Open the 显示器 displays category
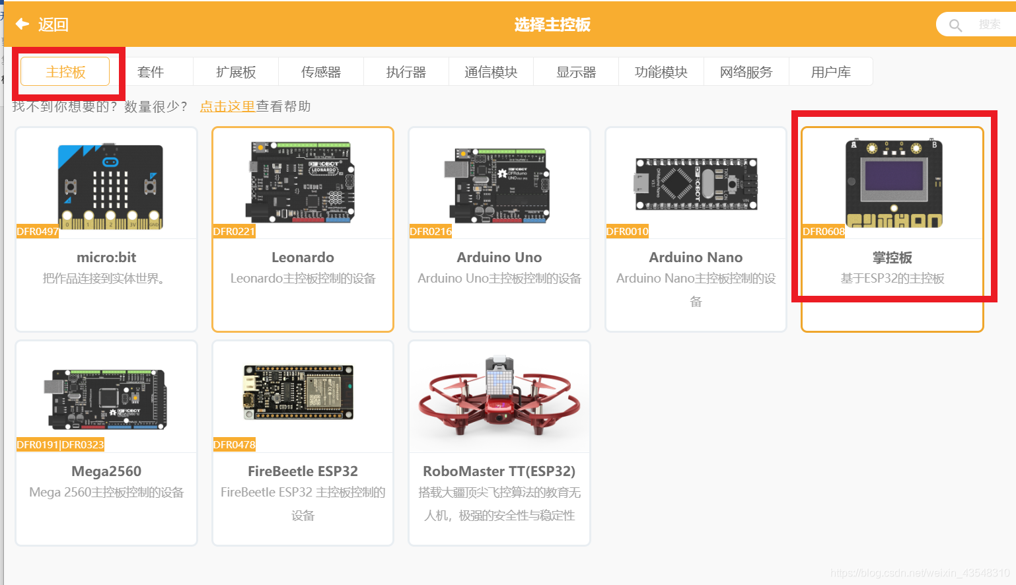Viewport: 1016px width, 585px height. point(575,71)
